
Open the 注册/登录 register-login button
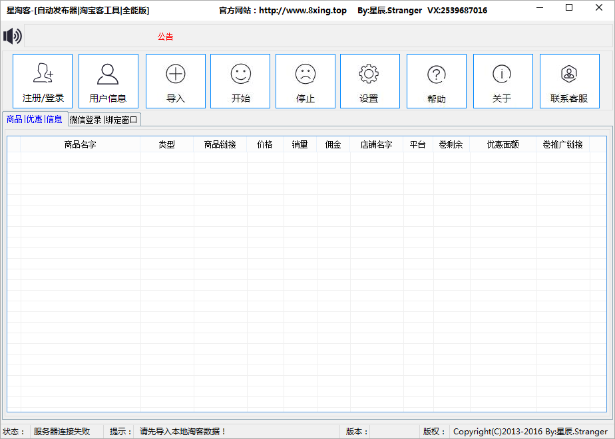click(43, 81)
